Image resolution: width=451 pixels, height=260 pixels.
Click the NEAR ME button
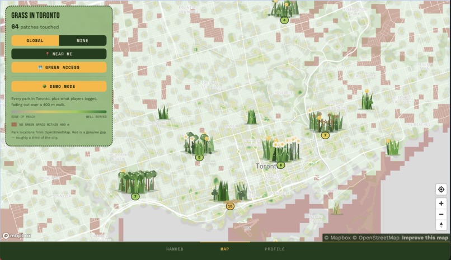tap(59, 54)
